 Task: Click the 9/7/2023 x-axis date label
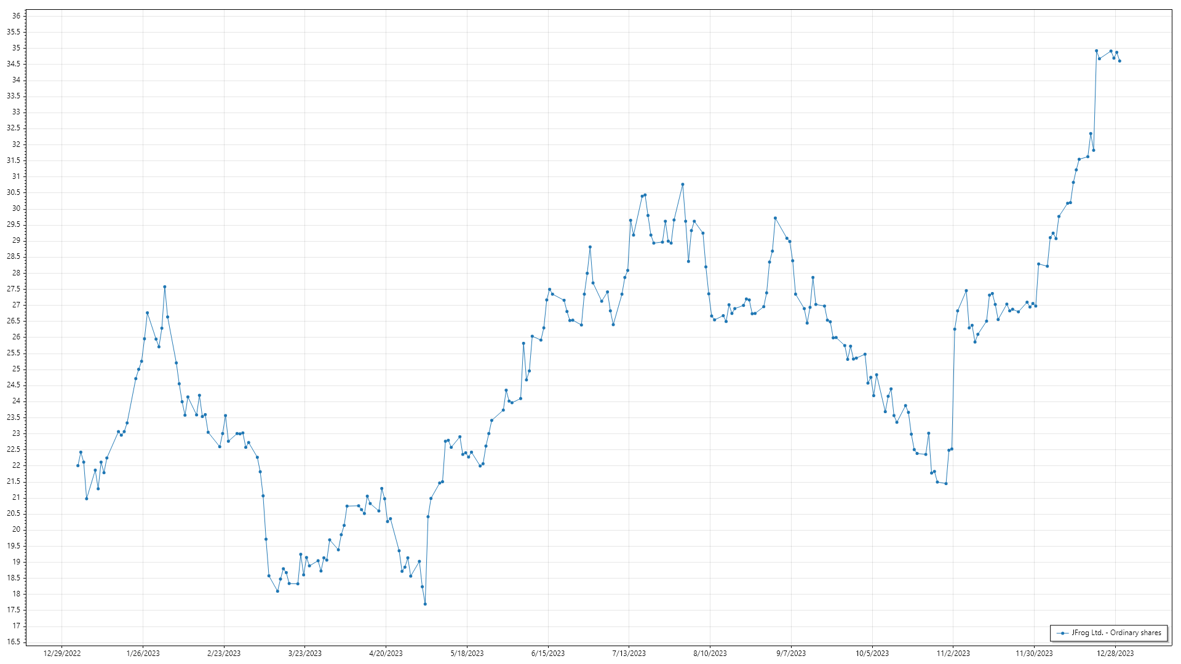791,654
